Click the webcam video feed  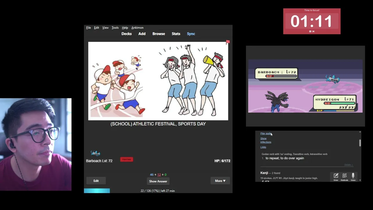point(36,144)
